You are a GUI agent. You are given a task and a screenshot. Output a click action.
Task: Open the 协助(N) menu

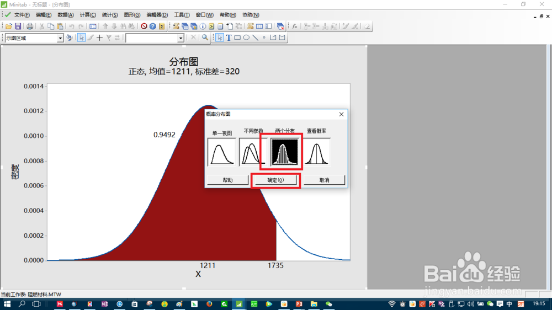point(251,15)
